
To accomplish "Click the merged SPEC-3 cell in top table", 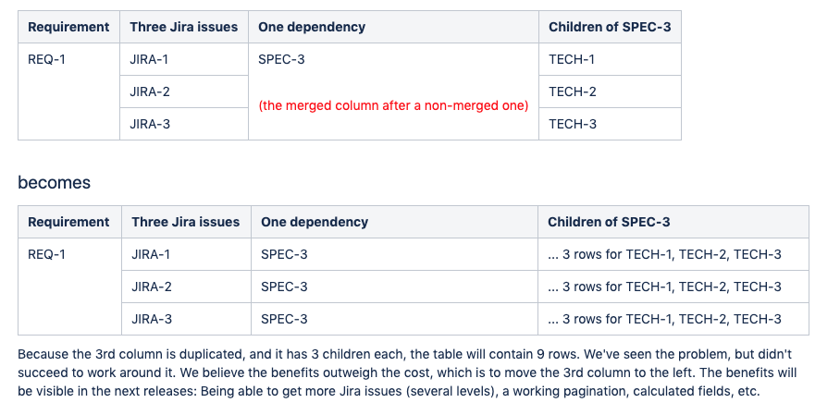I will [x=281, y=60].
